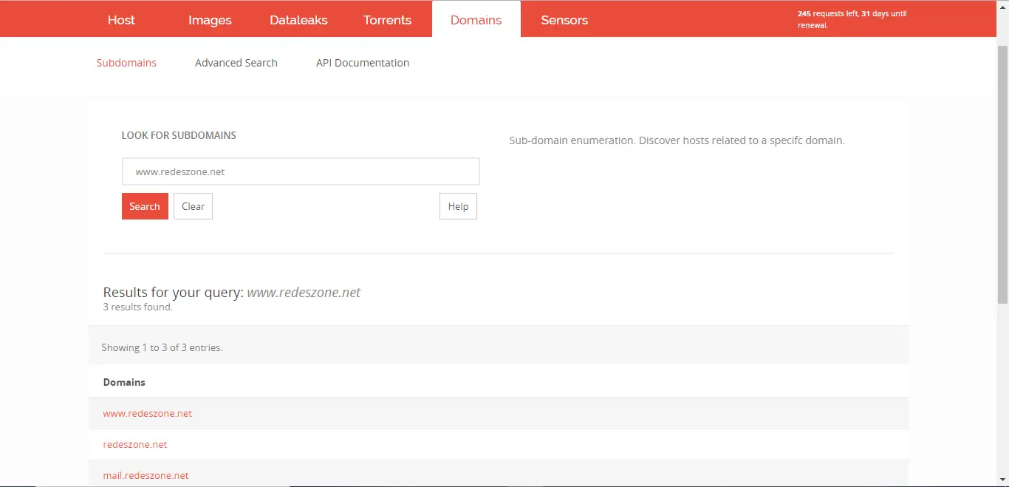Clear the search field with Clear button
Image resolution: width=1009 pixels, height=487 pixels.
(193, 206)
